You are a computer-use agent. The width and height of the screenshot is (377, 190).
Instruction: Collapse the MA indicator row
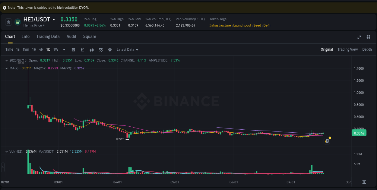click(x=6, y=68)
